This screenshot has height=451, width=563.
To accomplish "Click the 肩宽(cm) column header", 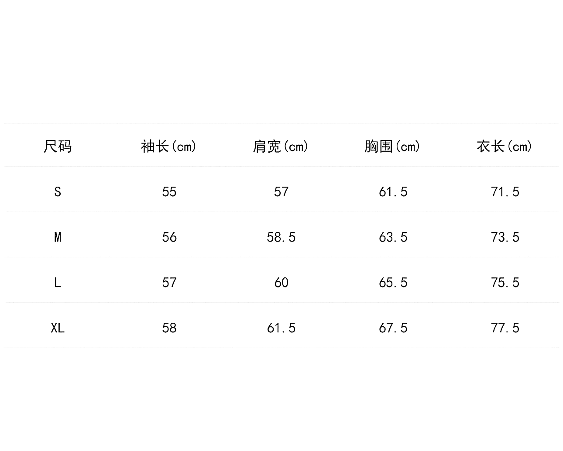I will click(281, 146).
